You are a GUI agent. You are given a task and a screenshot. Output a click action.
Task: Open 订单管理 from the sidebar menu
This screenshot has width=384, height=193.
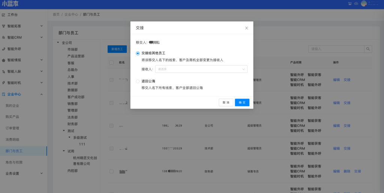pos(12,128)
